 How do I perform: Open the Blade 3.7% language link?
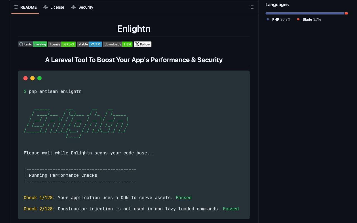click(x=309, y=20)
